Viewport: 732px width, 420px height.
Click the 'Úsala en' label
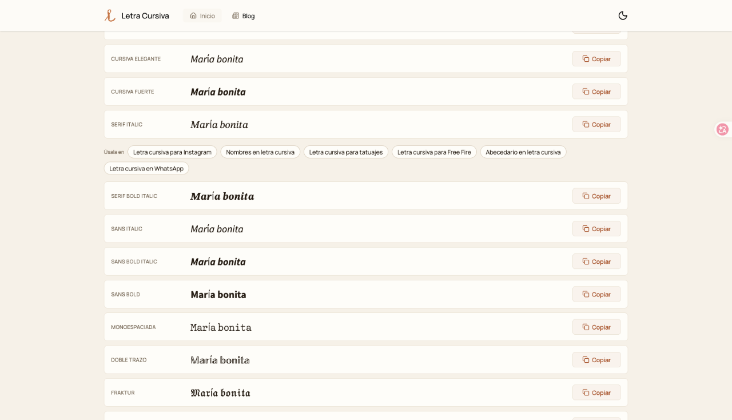click(114, 152)
